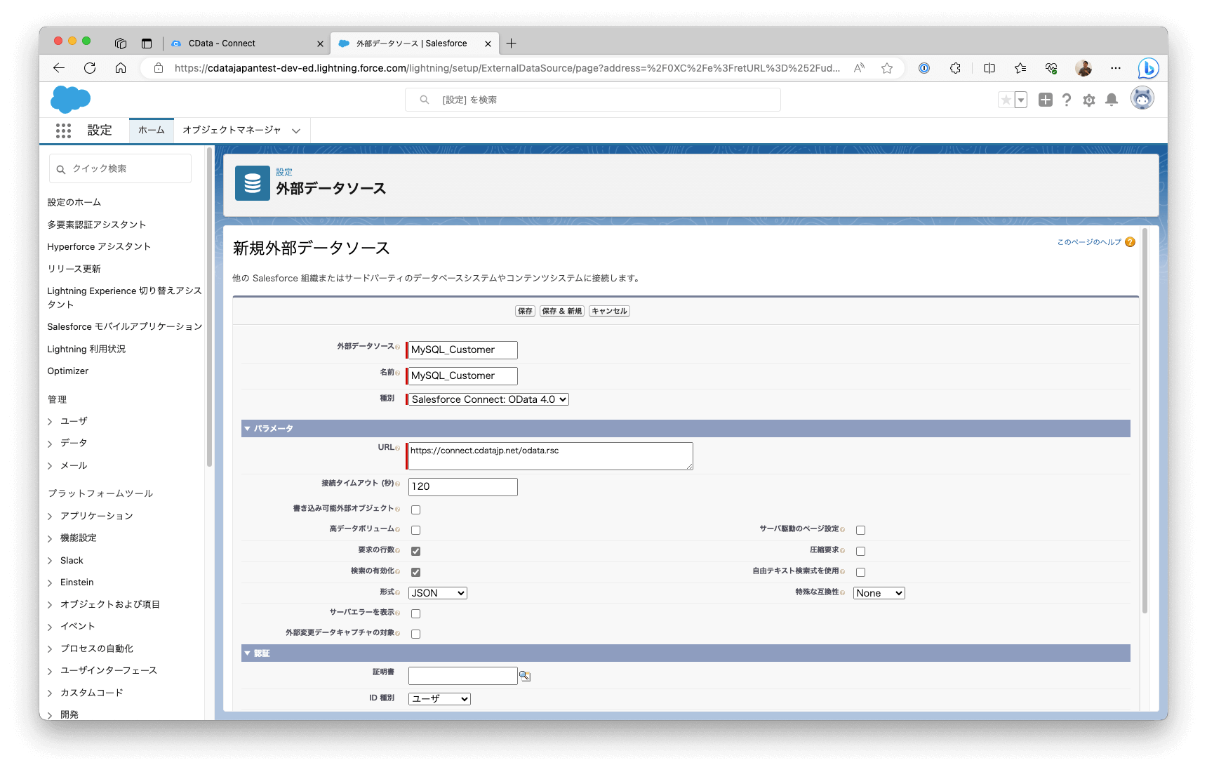Click the site lock icon in address bar
The height and width of the screenshot is (772, 1207).
pyautogui.click(x=159, y=68)
